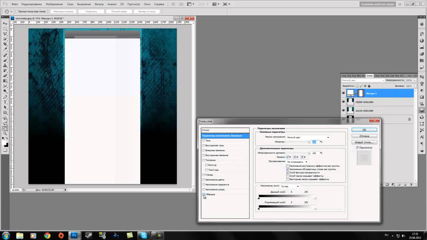
Task: Open the Navigator compass icon in dock
Action: (422, 24)
